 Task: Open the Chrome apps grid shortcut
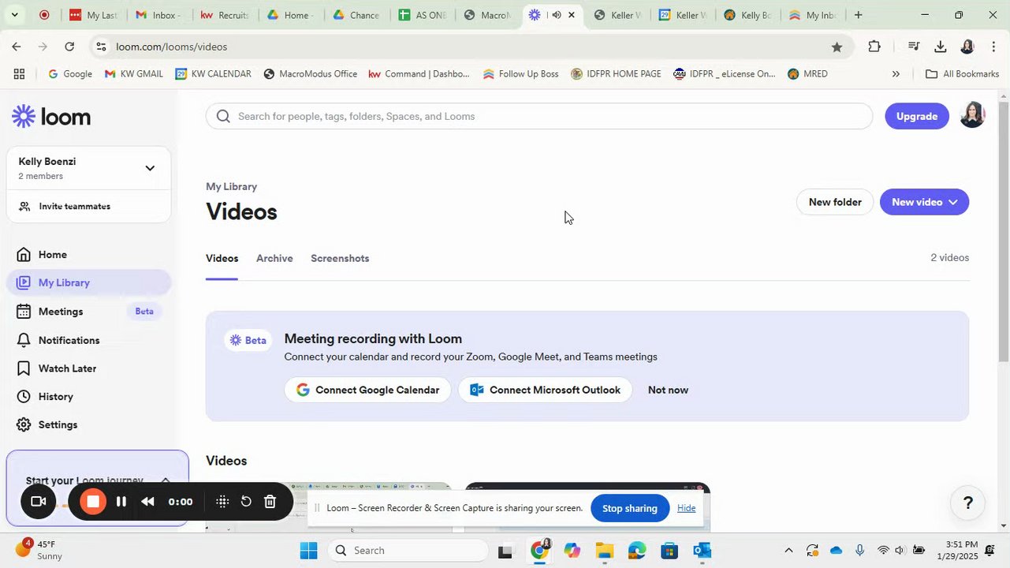19,74
